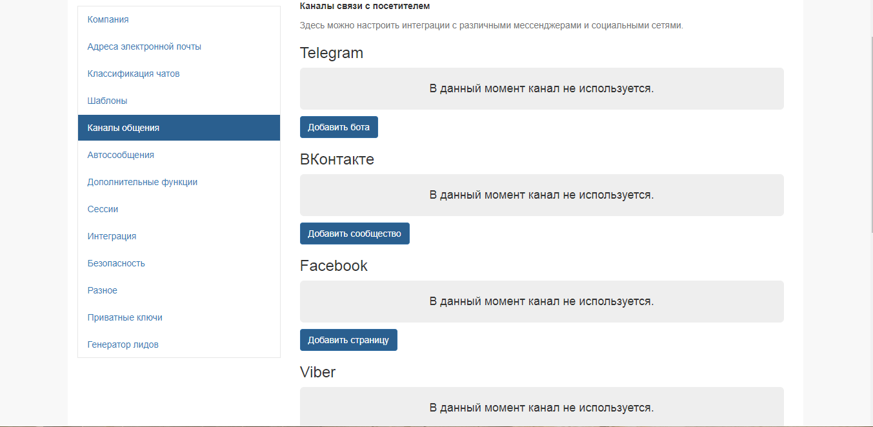Screen dimensions: 873x427
Task: Нажать Добавить сообщество для ВКонтакте
Action: [354, 233]
